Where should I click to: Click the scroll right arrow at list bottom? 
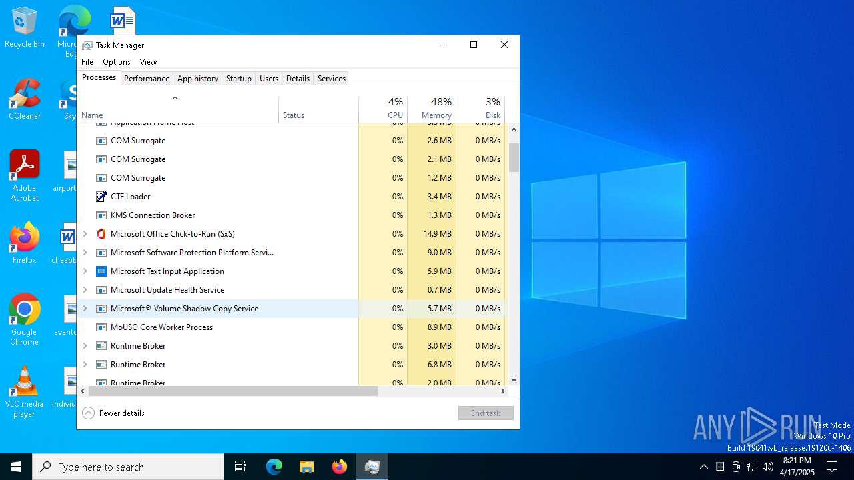click(x=502, y=391)
